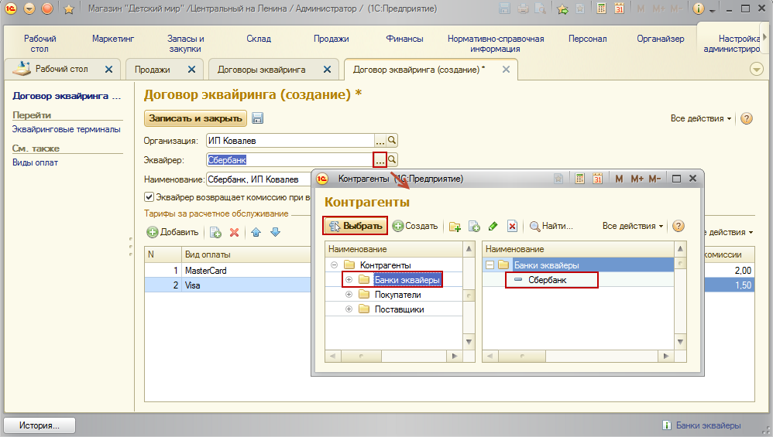Open Продажи section in main menu
Image resolution: width=773 pixels, height=437 pixels.
point(332,39)
